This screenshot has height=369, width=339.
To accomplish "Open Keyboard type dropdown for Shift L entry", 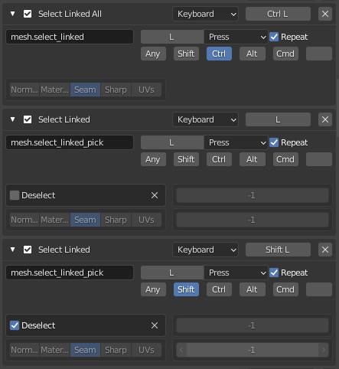I will [x=206, y=250].
